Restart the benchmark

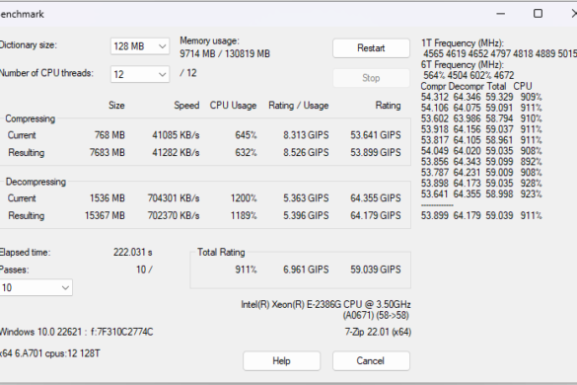click(371, 48)
